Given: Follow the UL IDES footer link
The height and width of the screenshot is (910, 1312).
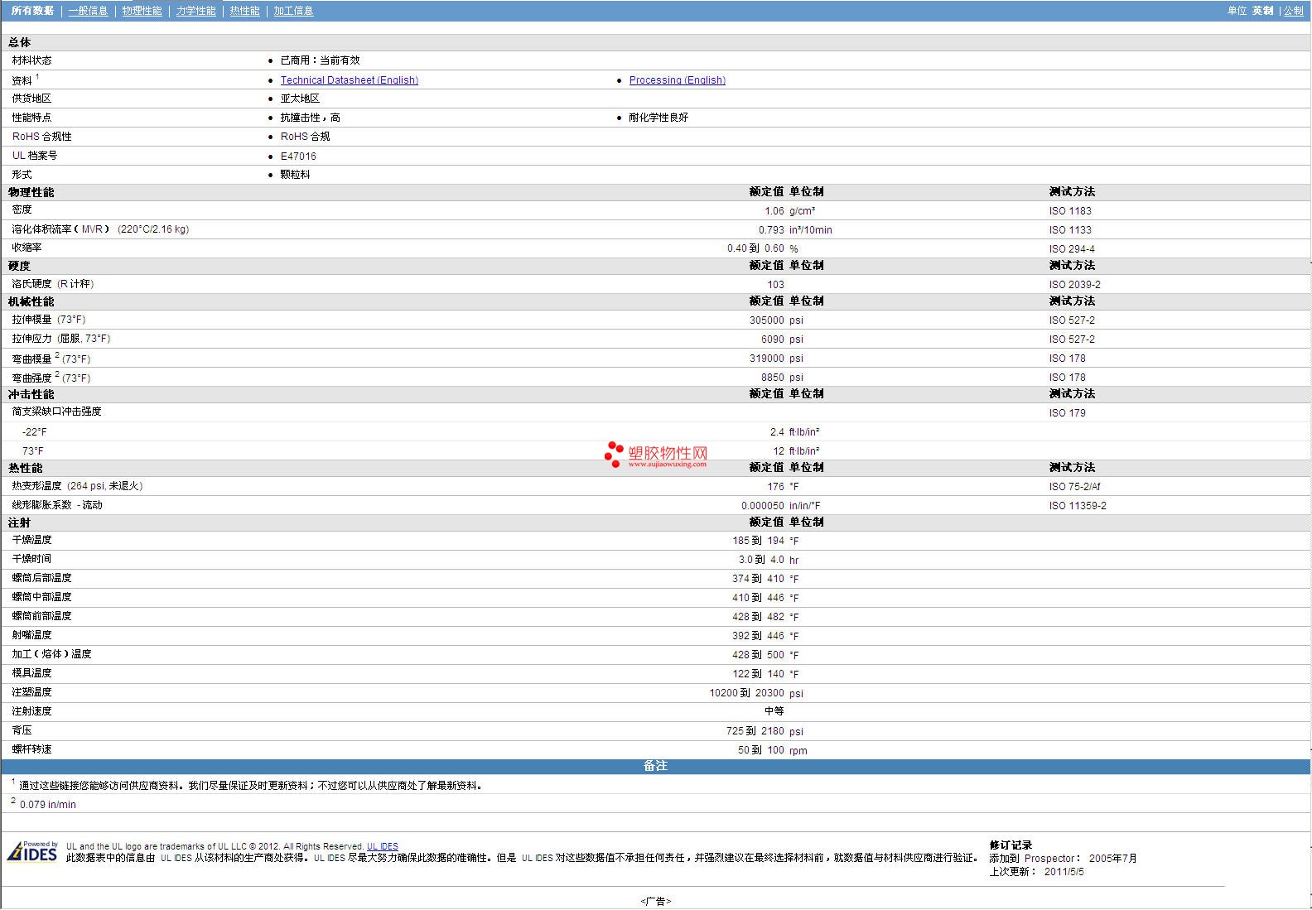Looking at the screenshot, I should 382,846.
